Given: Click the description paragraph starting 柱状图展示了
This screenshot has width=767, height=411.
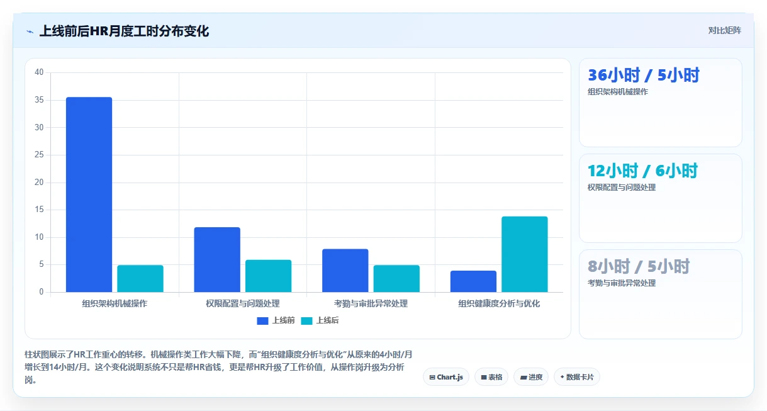Looking at the screenshot, I should [x=218, y=368].
